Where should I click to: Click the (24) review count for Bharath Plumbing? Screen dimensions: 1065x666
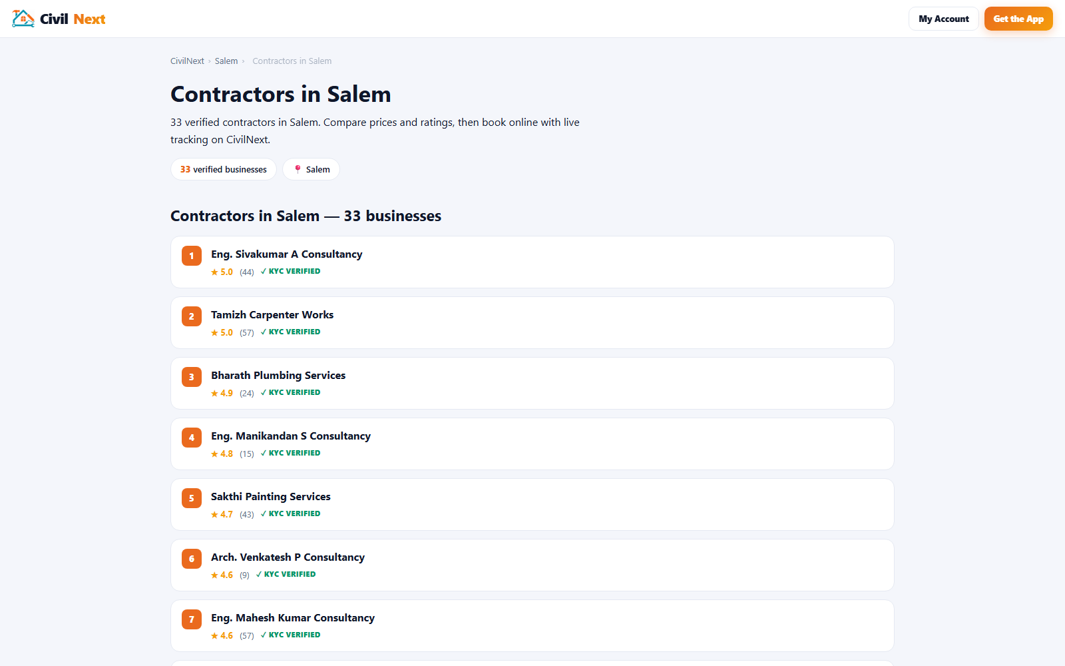coord(247,393)
